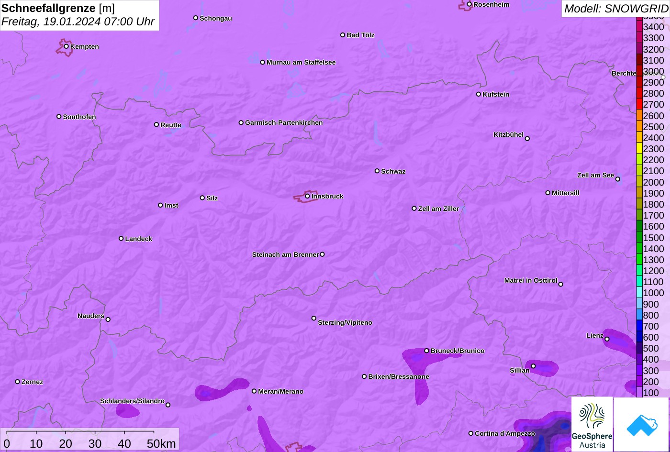Select the Schwaz map marker
This screenshot has width=670, height=452.
tap(377, 171)
